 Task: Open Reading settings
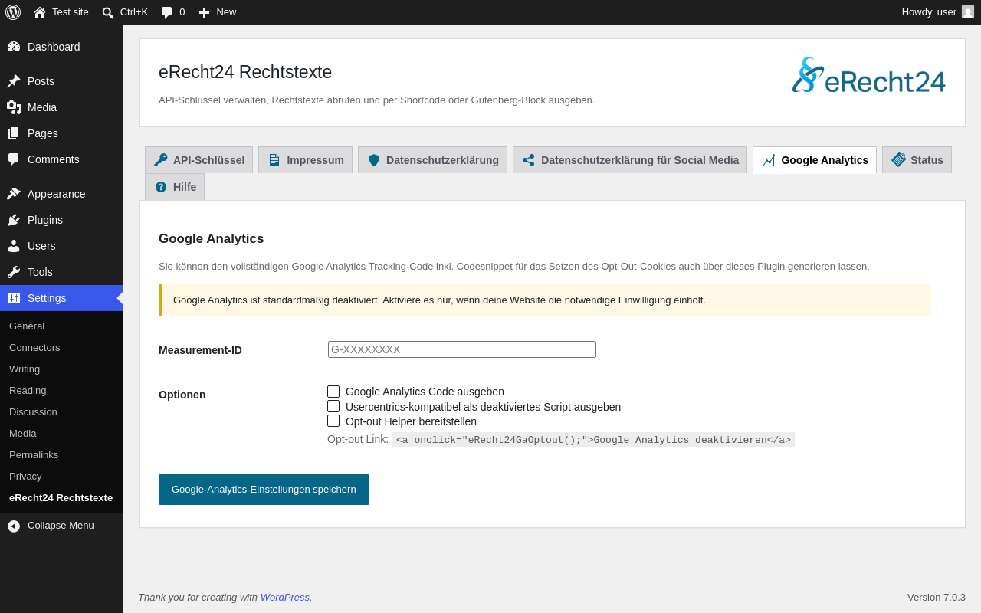[x=28, y=390]
